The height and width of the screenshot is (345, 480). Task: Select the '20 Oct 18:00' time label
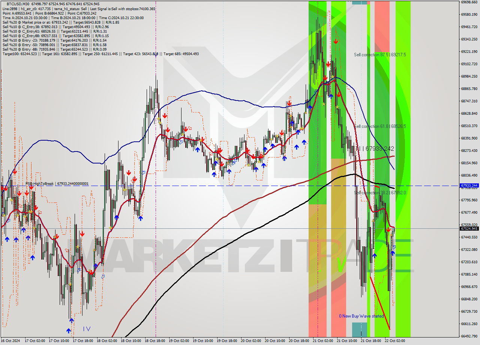(x=299, y=341)
